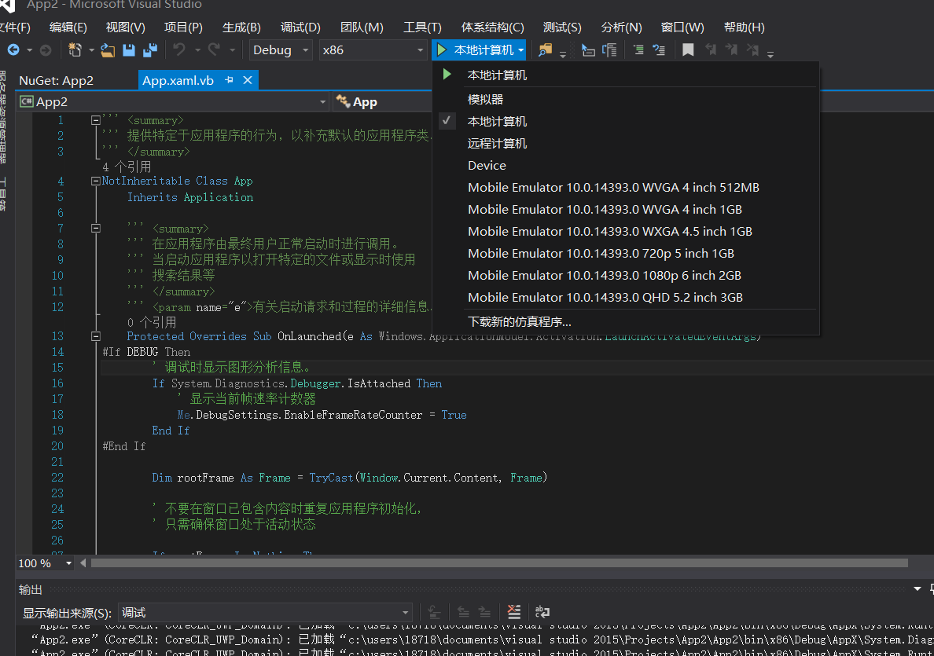Click the find message in code output icon
The image size is (934, 656).
(x=435, y=612)
